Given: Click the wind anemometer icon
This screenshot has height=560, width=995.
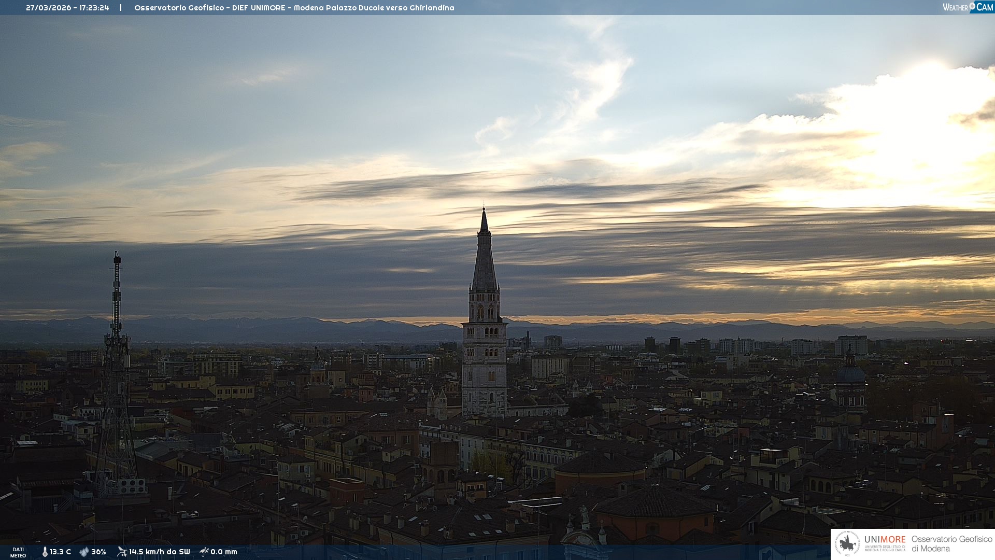Looking at the screenshot, I should point(122,552).
